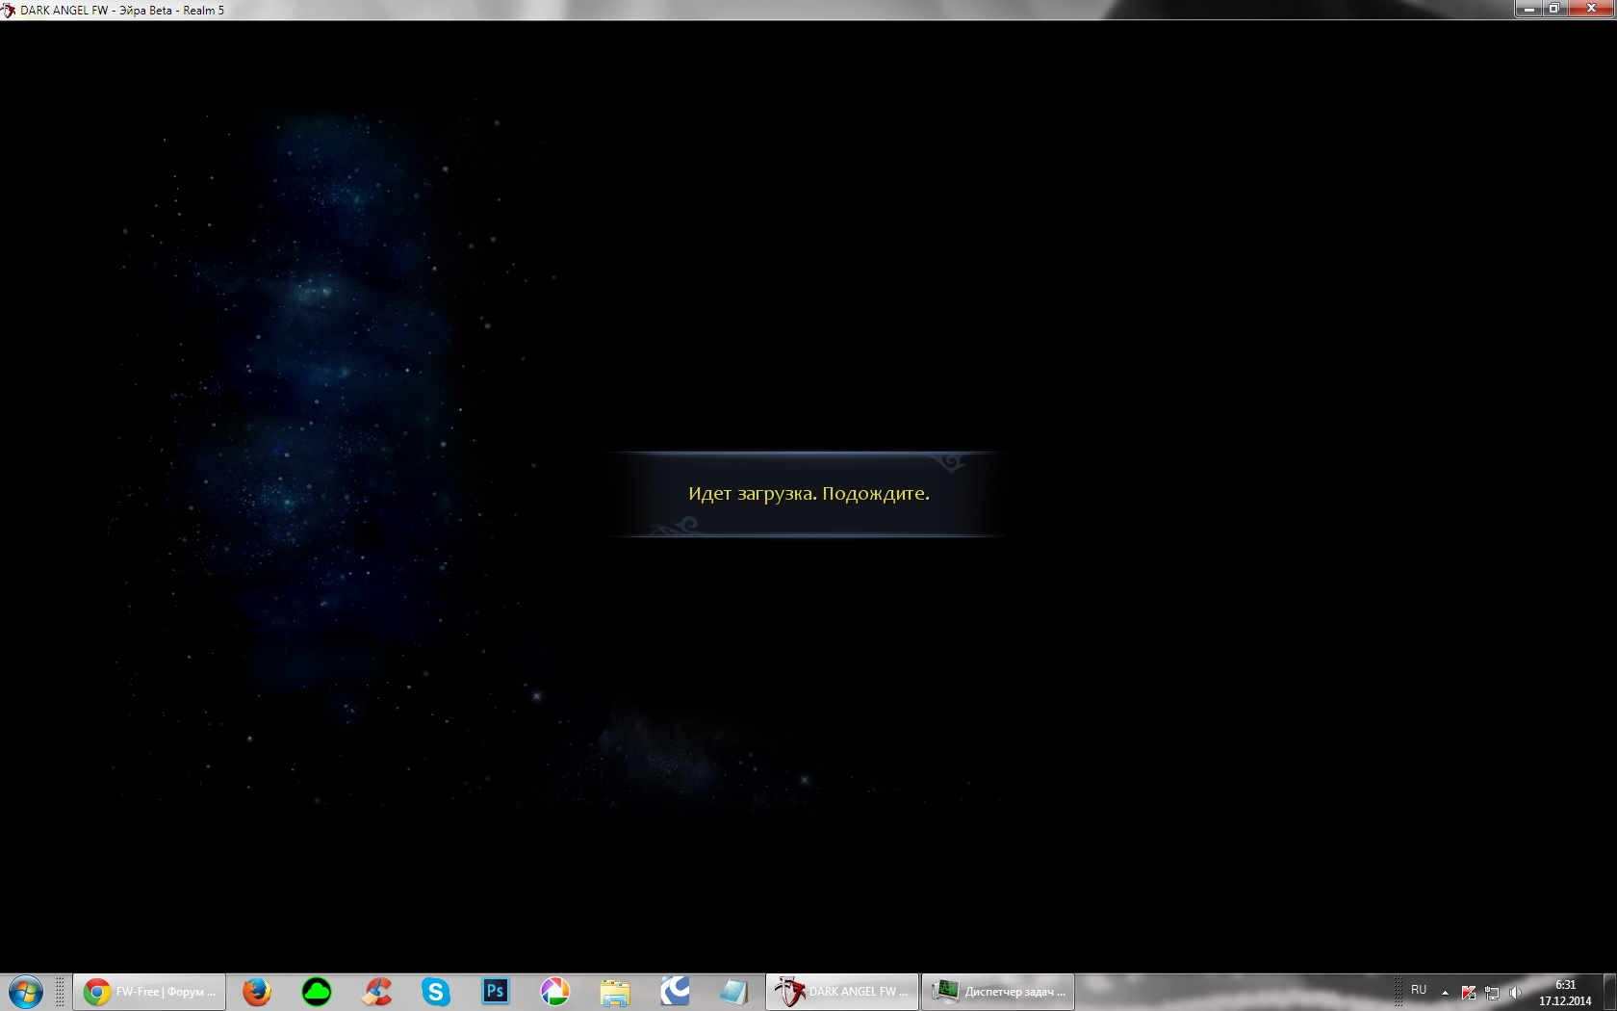Open the Windows Start menu orb
Image resolution: width=1617 pixels, height=1011 pixels.
pyautogui.click(x=26, y=992)
